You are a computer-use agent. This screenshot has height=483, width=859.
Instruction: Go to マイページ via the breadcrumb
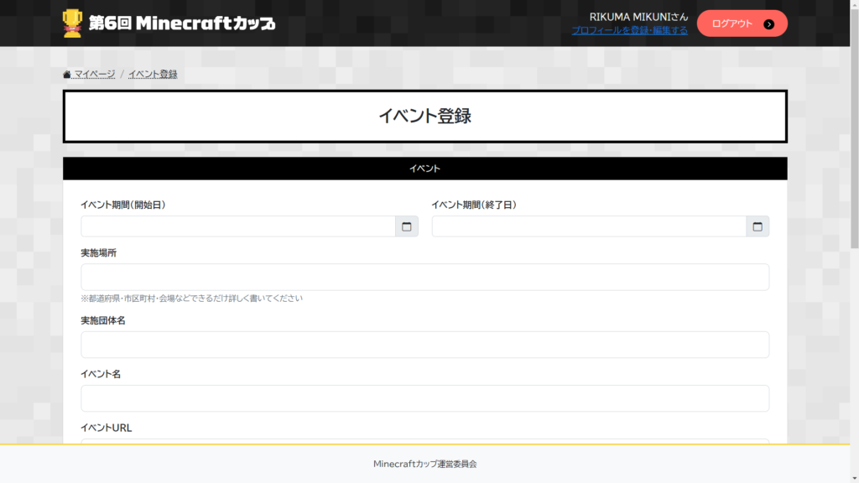click(95, 74)
